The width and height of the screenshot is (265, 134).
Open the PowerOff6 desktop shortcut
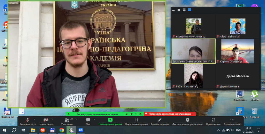240,96
